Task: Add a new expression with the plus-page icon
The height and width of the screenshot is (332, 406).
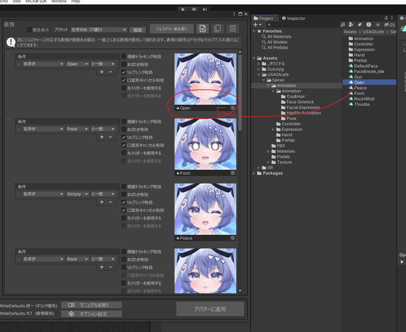Action: point(202,28)
